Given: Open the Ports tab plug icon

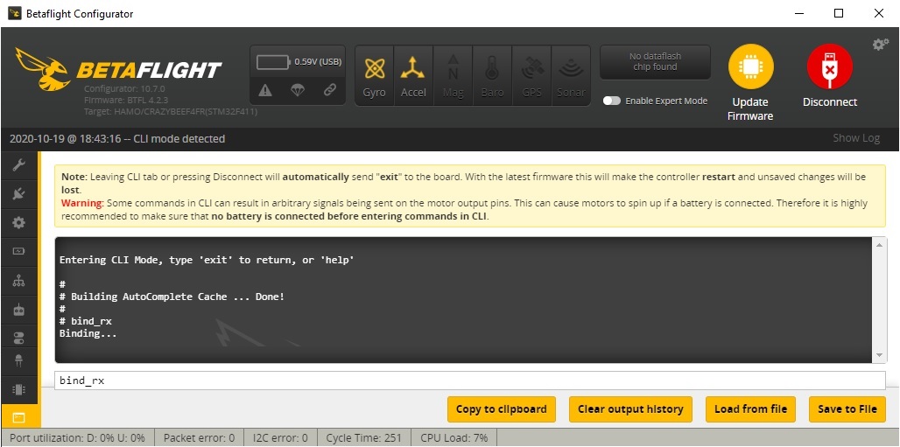Looking at the screenshot, I should coord(19,194).
